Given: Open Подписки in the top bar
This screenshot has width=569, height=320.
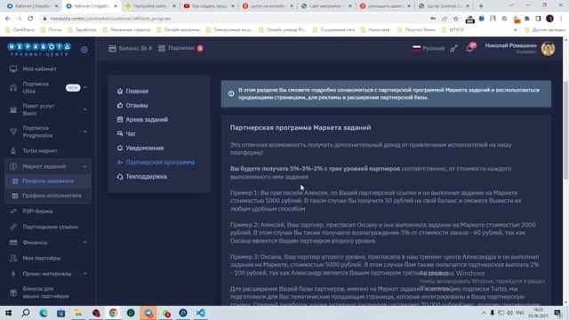Looking at the screenshot, I should click(180, 48).
